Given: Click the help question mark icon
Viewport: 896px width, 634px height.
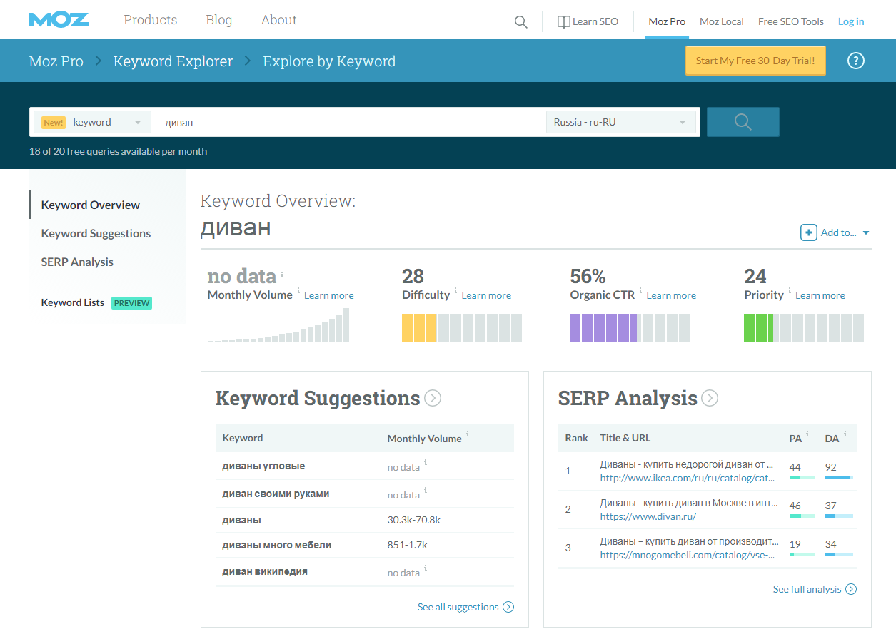Looking at the screenshot, I should 855,61.
